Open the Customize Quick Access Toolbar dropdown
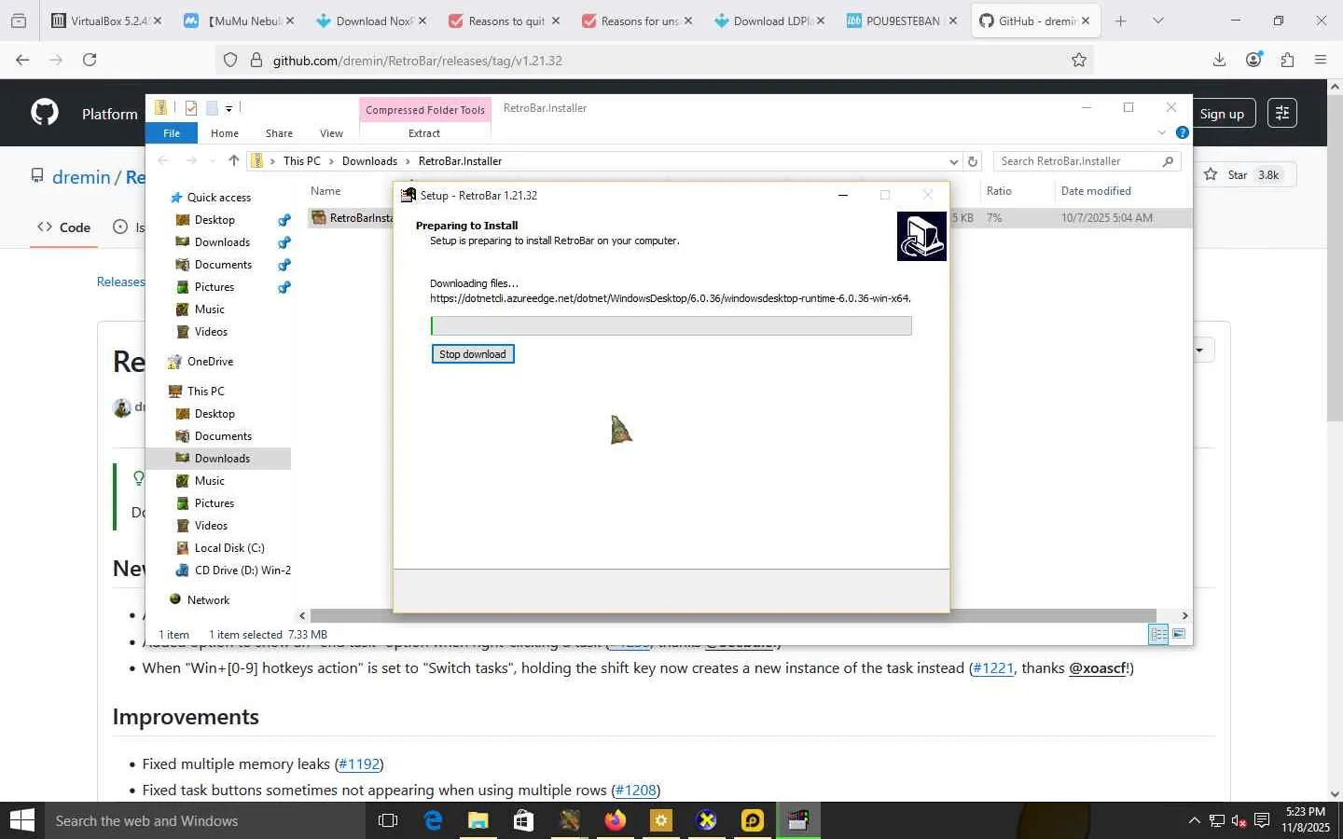1343x839 pixels. click(228, 108)
